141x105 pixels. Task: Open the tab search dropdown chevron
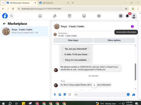pyautogui.click(x=3, y=3)
